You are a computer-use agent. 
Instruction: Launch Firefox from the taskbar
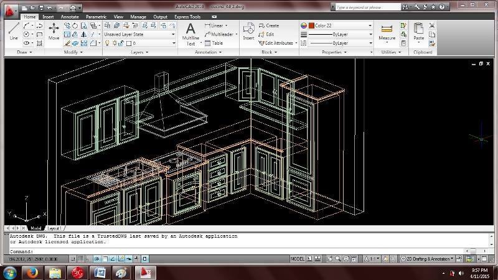32,273
